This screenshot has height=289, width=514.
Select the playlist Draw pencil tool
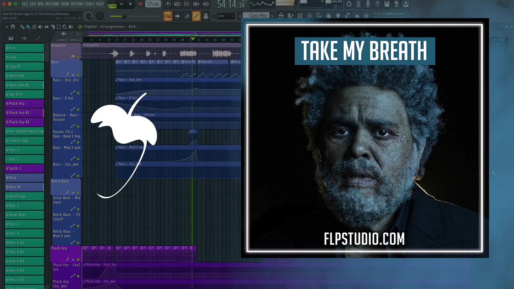click(x=22, y=27)
